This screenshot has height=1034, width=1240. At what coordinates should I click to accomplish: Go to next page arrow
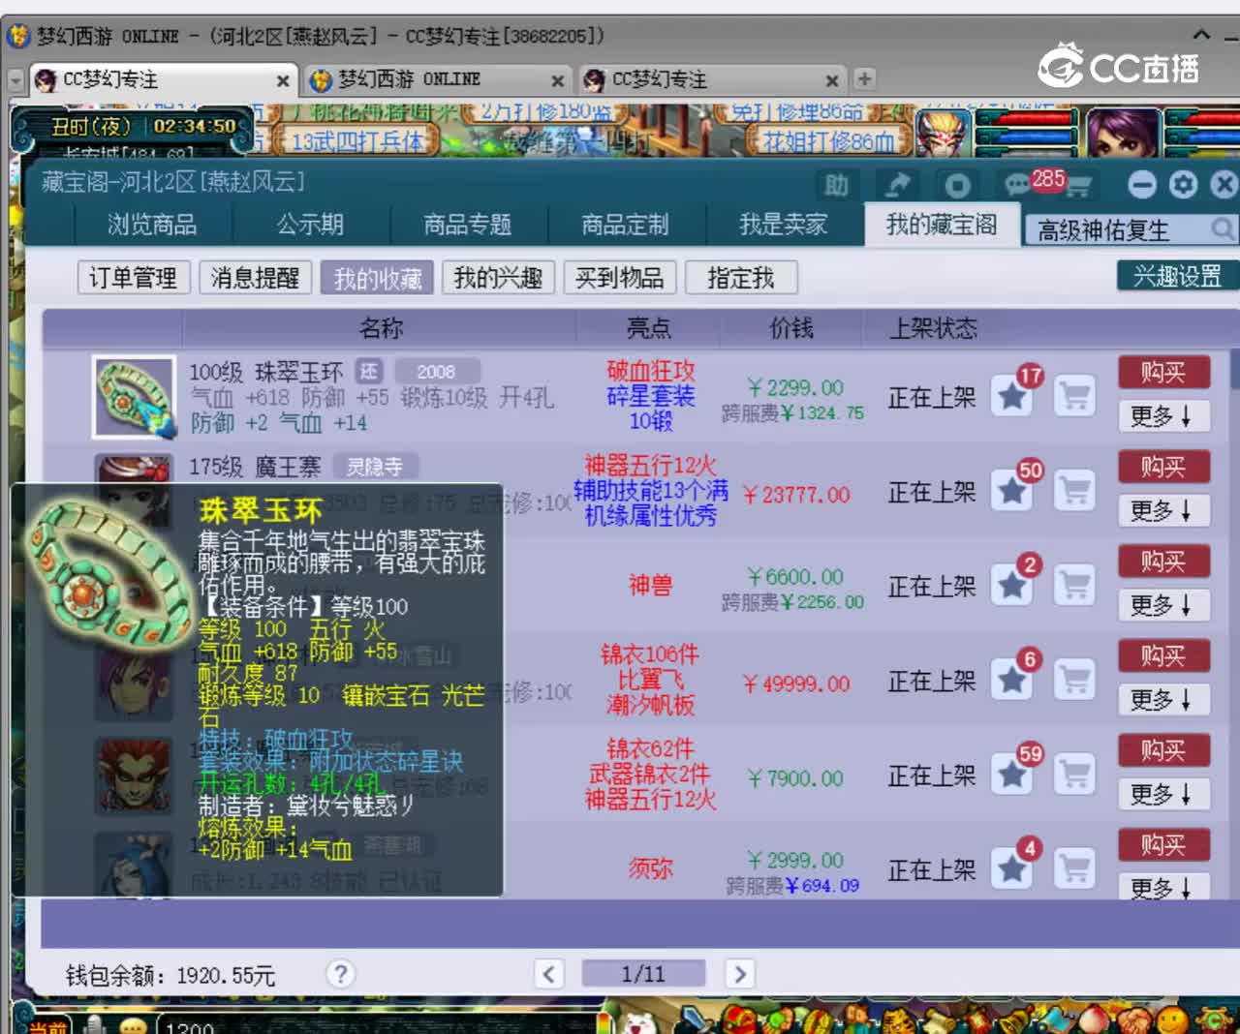tap(739, 974)
